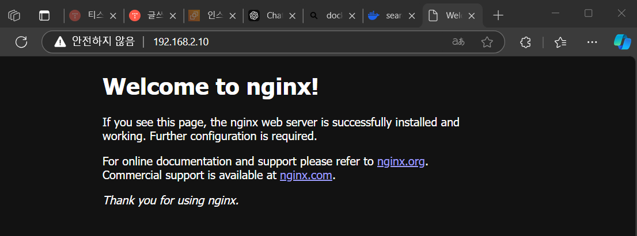
Task: Launch the Copilot icon
Action: (623, 42)
